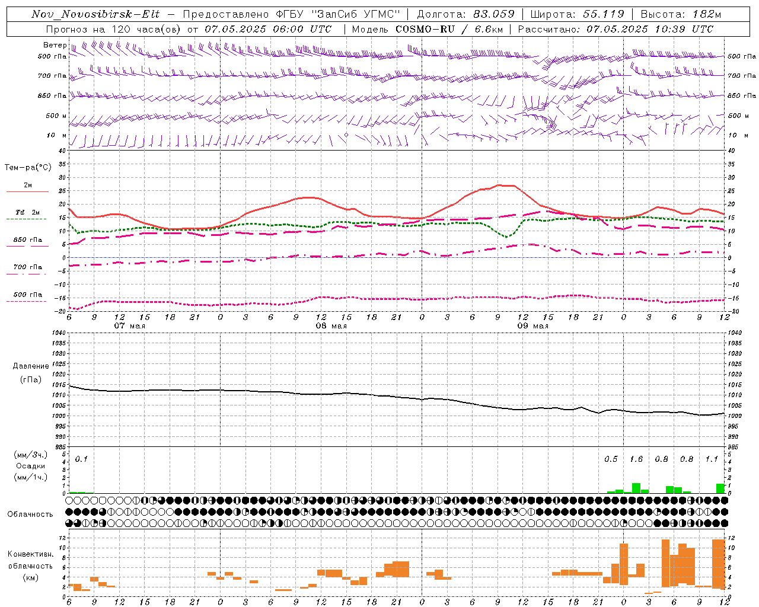Click the (мм/1ч.) precipitation unit label
This screenshot has height=607, width=759.
(31, 477)
